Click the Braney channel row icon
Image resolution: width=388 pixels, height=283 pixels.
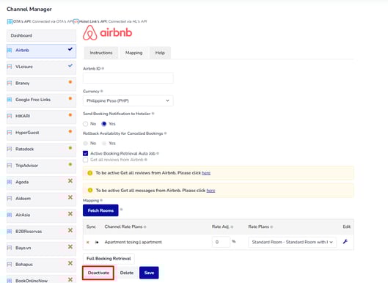click(x=10, y=83)
